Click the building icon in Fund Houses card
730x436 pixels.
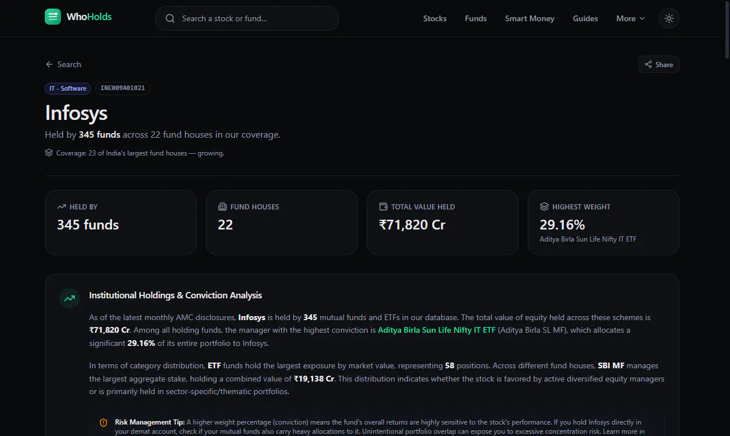click(x=222, y=207)
